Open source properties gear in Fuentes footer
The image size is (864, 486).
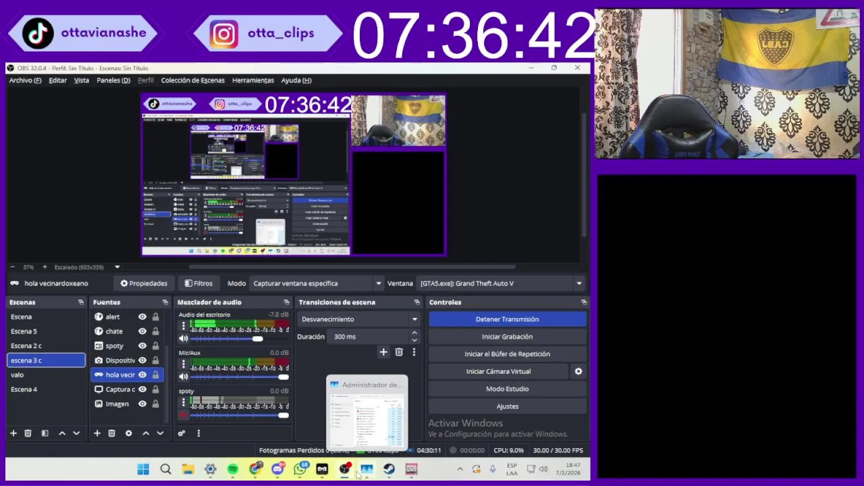128,433
